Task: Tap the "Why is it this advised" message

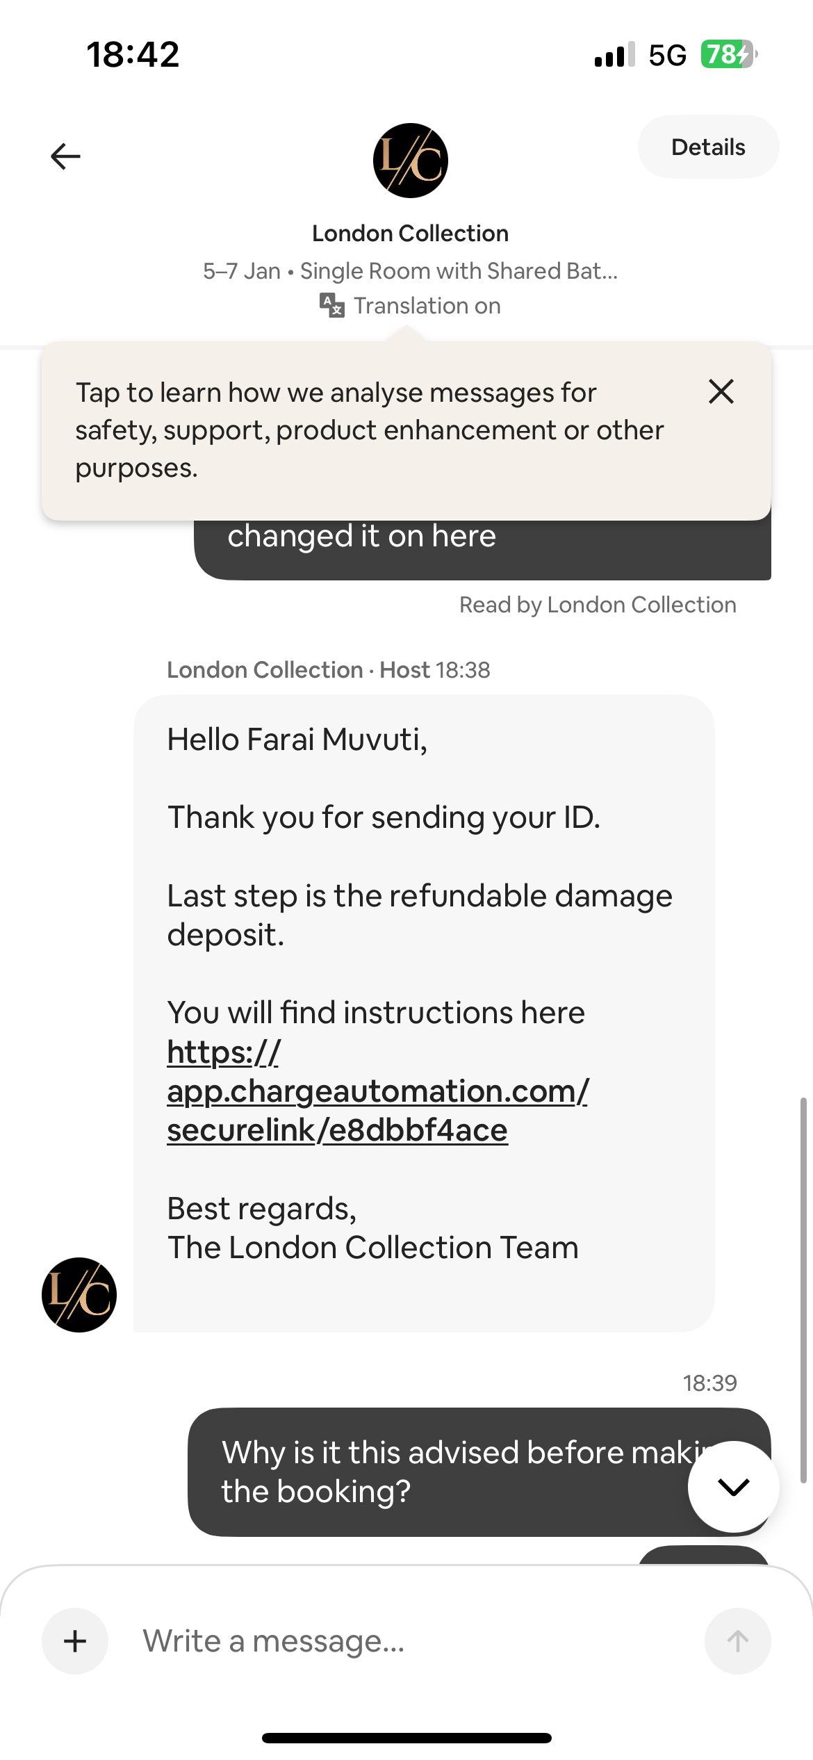Action: point(445,1472)
